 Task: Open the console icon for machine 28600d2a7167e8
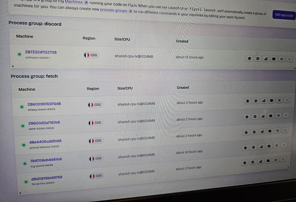(x=271, y=116)
